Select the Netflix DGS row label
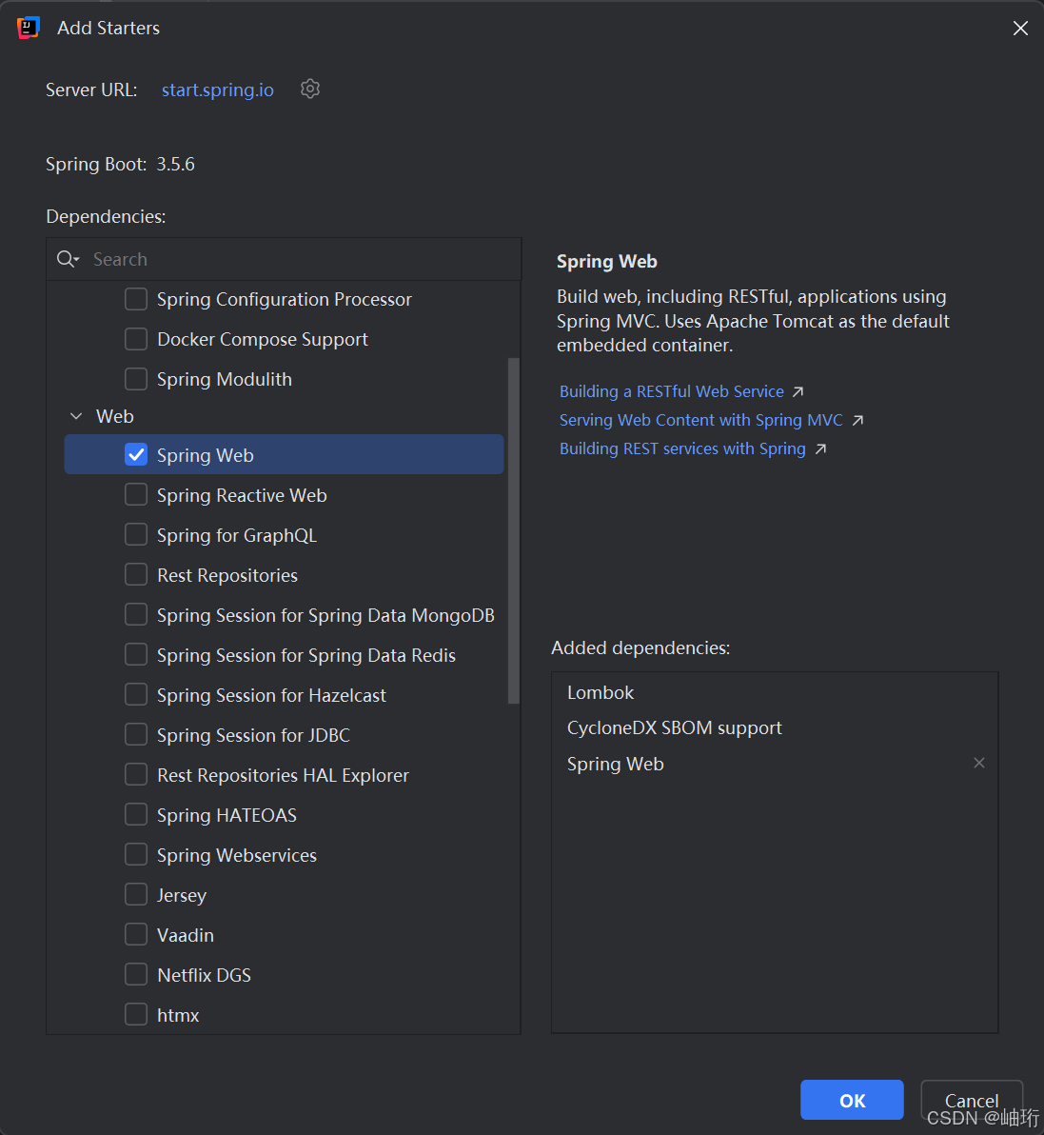Viewport: 1044px width, 1135px height. tap(204, 975)
